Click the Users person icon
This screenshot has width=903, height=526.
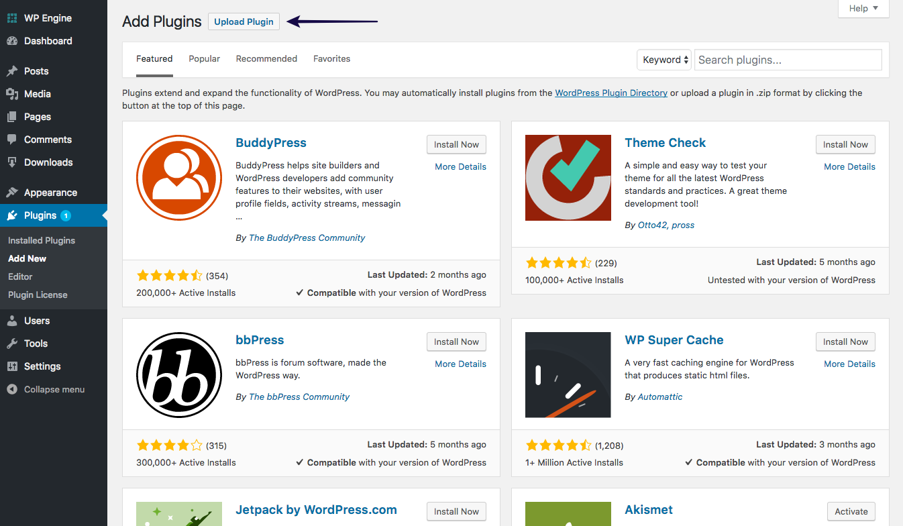12,321
